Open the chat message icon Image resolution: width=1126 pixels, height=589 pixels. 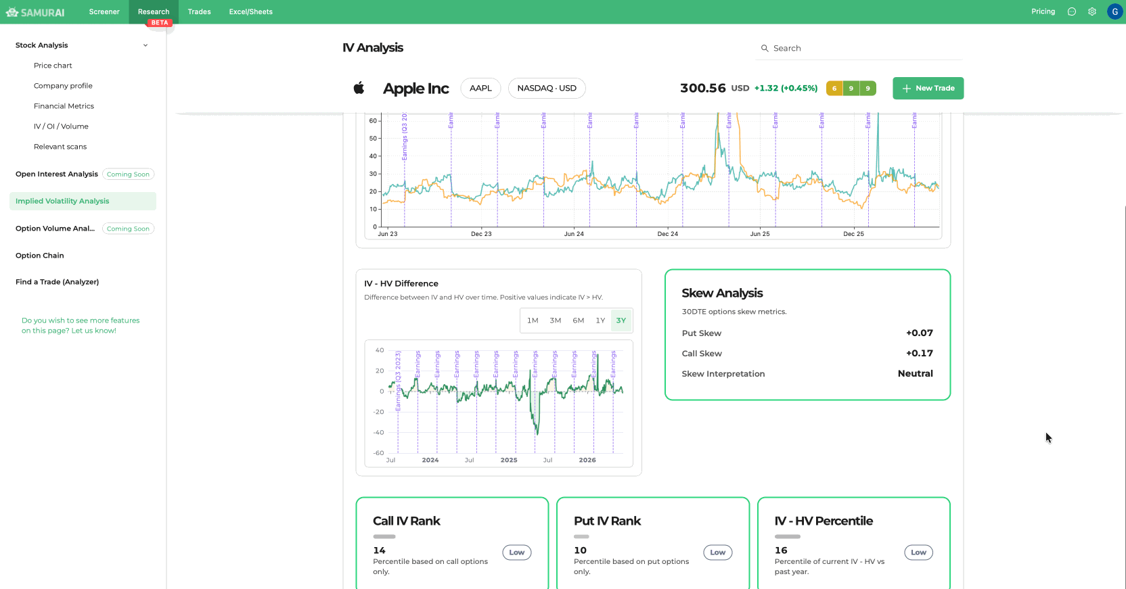pos(1071,11)
